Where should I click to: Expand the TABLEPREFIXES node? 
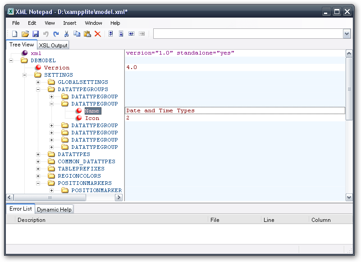pyautogui.click(x=38, y=169)
